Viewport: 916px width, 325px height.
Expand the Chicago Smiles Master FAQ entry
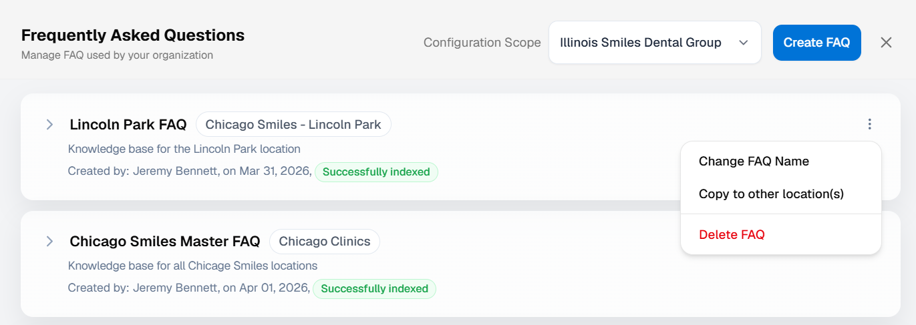point(49,241)
